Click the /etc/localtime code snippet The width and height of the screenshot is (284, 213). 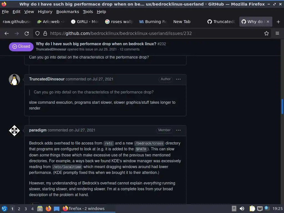[67, 167]
